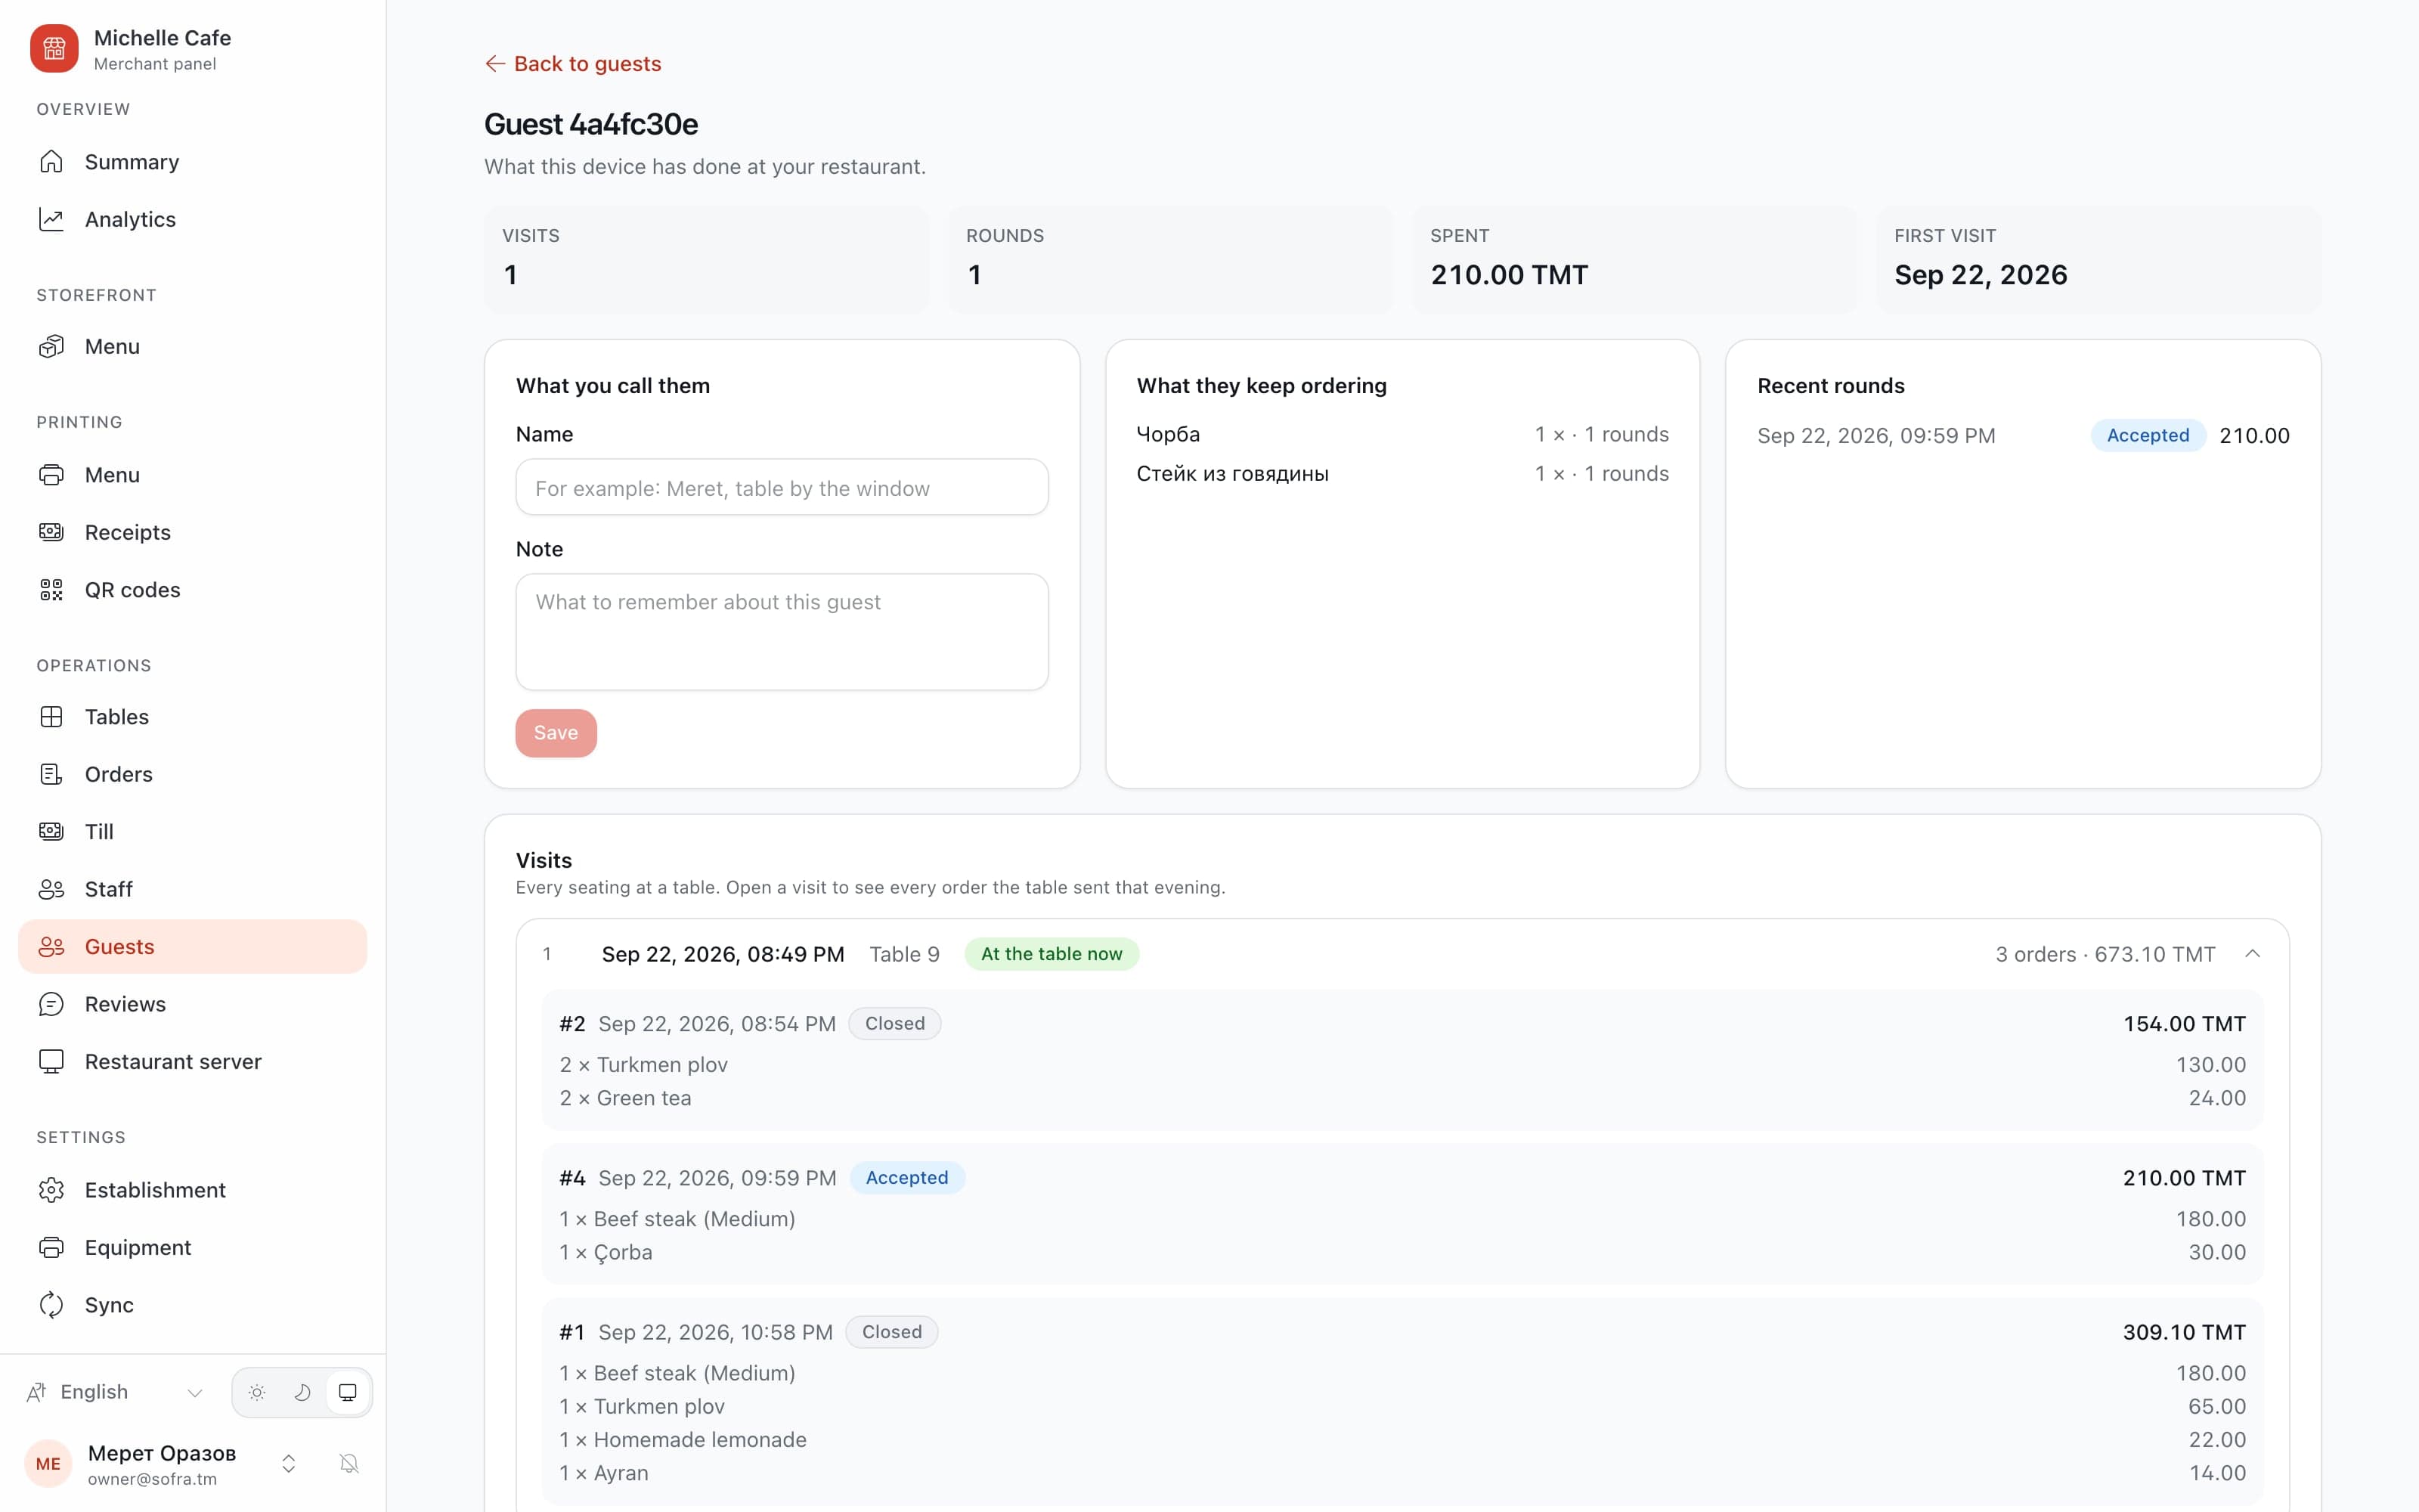
Task: Click the Analytics chart icon
Action: coord(51,219)
